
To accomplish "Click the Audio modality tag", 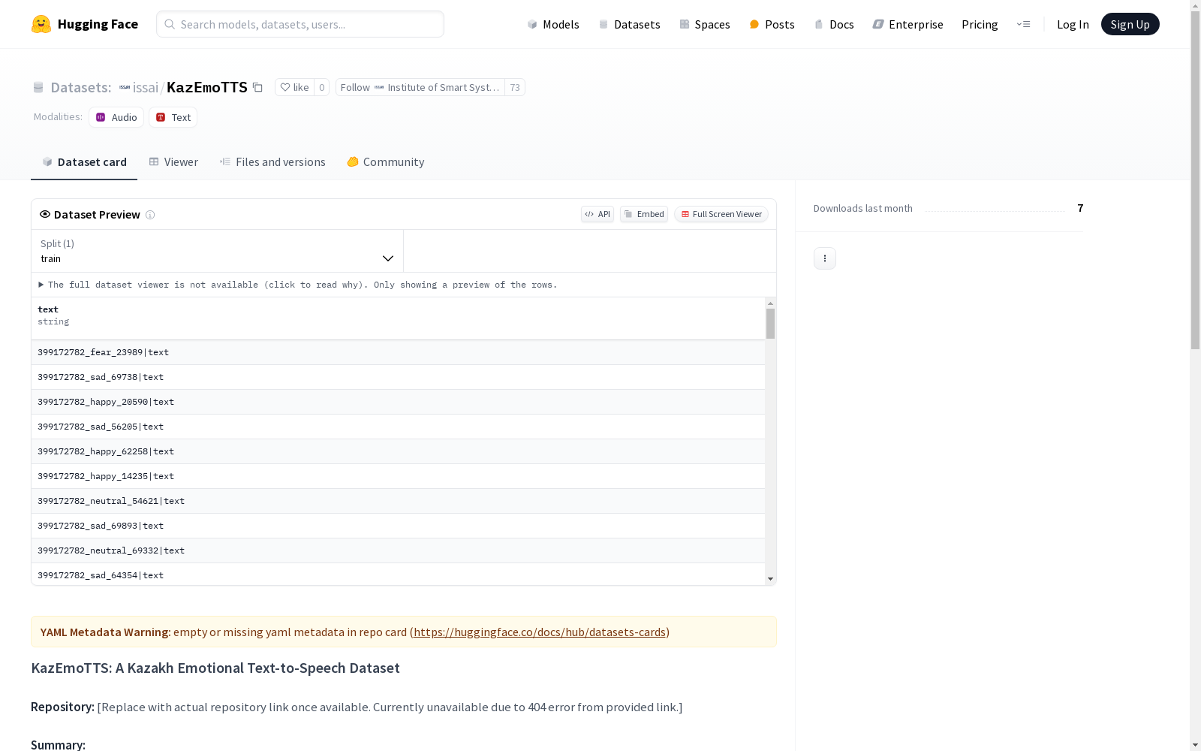I will coord(116,117).
